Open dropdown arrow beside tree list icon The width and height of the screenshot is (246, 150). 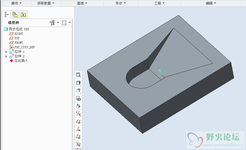70,22
